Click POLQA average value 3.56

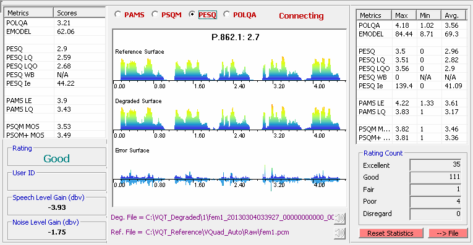click(x=451, y=25)
